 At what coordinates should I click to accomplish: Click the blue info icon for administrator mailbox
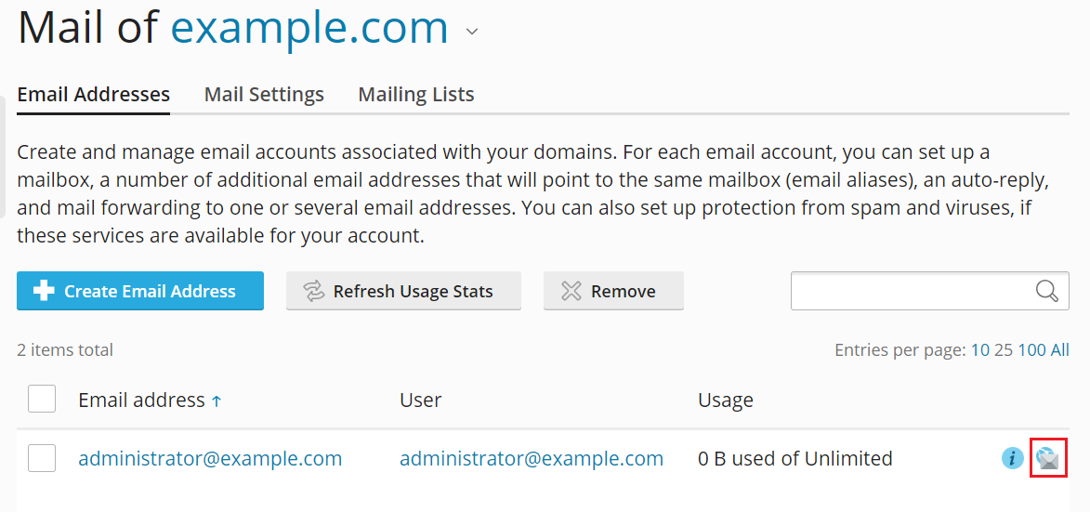tap(1012, 458)
